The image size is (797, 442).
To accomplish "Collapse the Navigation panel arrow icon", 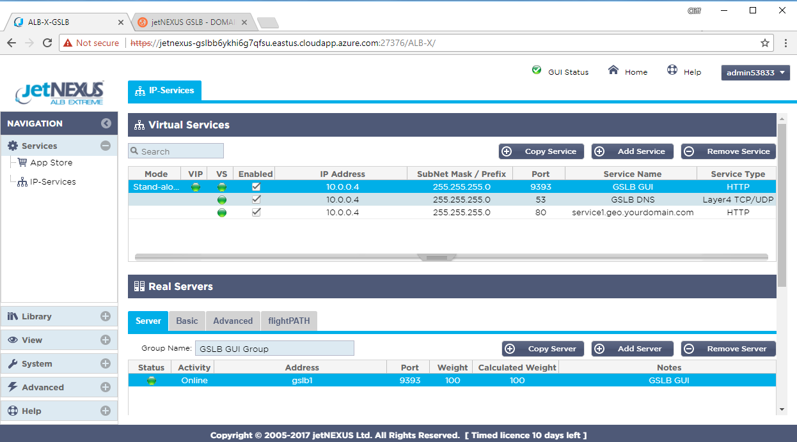I will (x=106, y=124).
